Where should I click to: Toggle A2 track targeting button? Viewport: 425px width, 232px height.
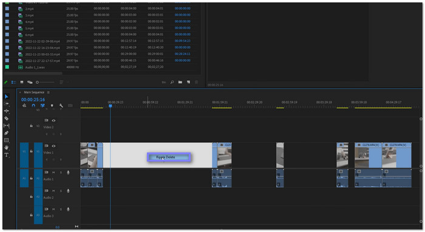coord(38,197)
